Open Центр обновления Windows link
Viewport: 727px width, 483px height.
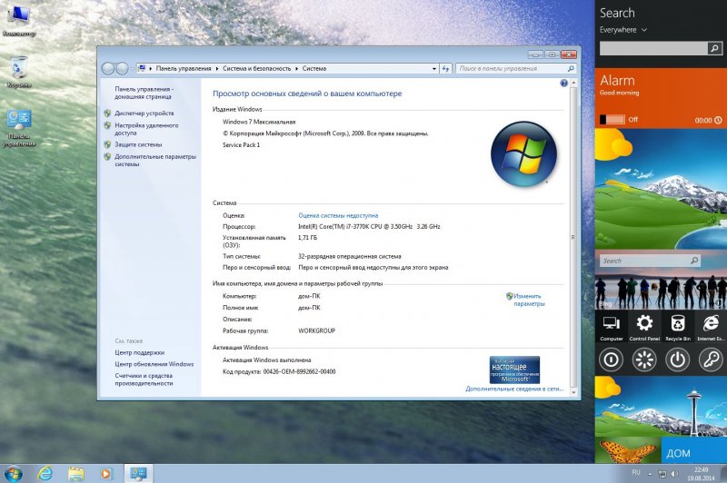coord(154,364)
